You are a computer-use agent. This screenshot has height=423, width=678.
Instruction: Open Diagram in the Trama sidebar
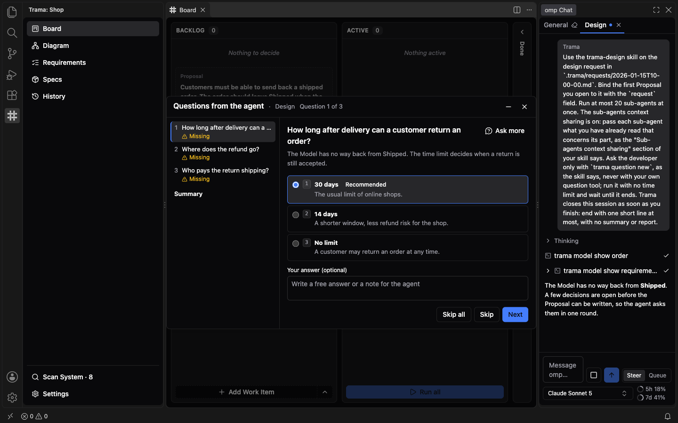click(x=93, y=46)
